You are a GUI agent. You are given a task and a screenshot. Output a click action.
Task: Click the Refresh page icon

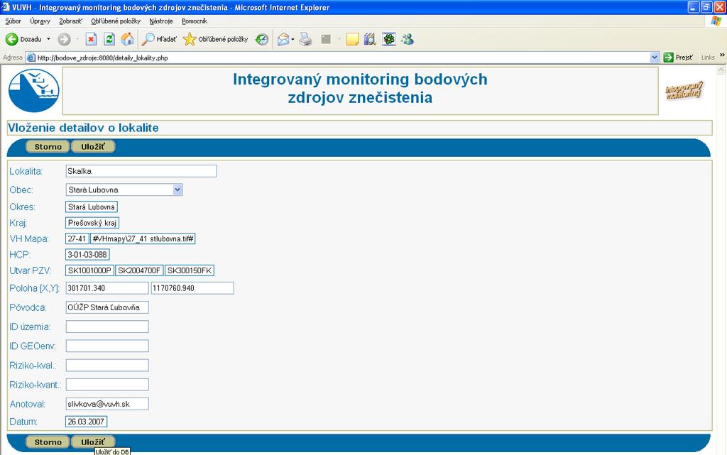pos(109,39)
